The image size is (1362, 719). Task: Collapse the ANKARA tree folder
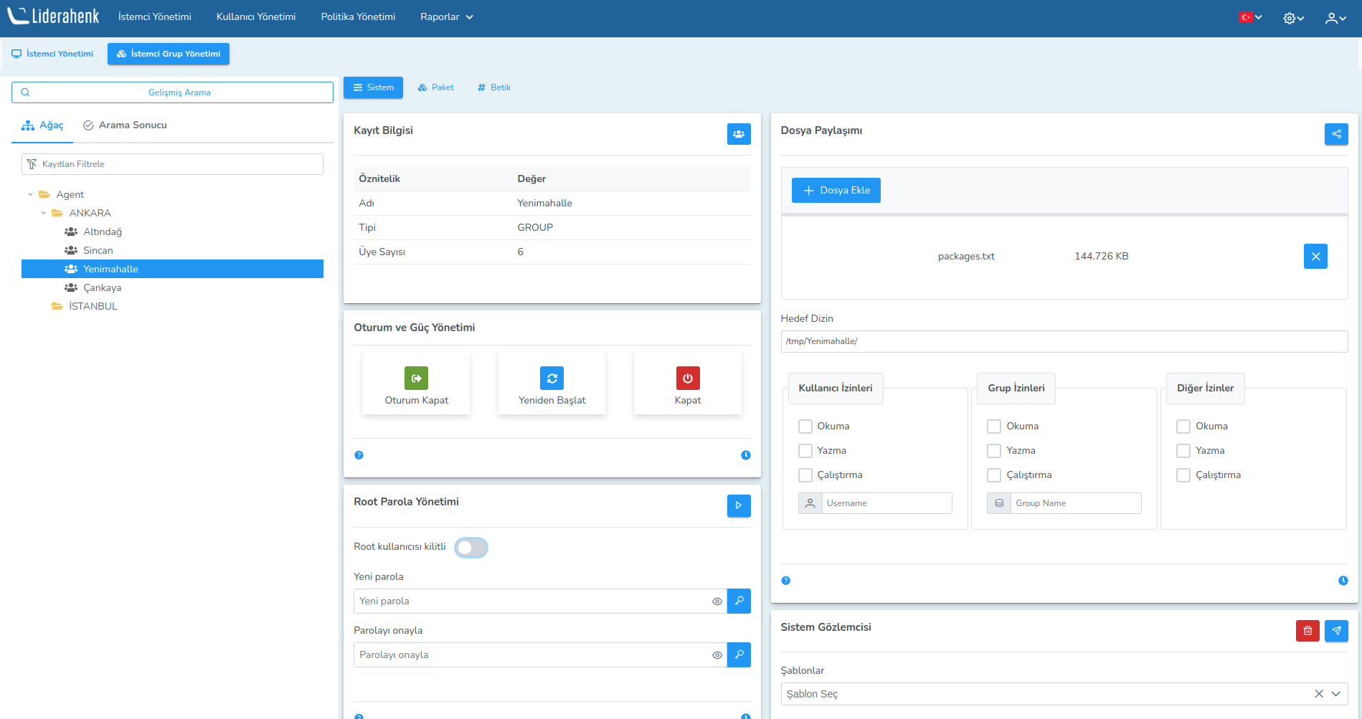(44, 214)
